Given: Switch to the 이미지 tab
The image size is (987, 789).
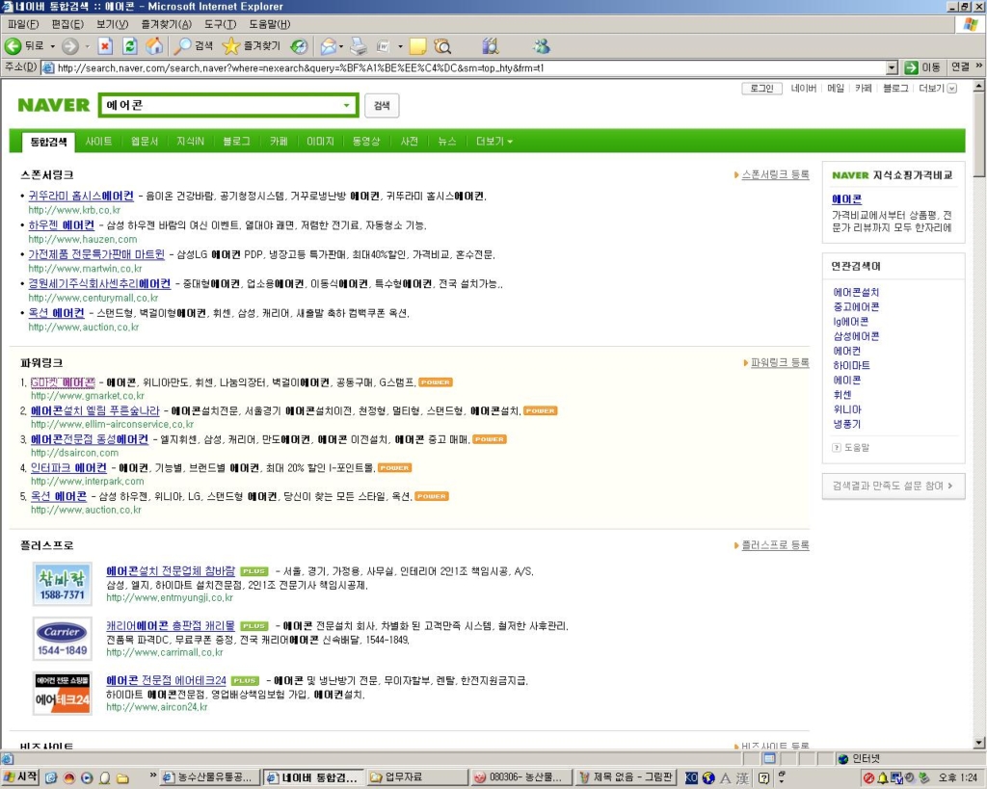Looking at the screenshot, I should [320, 142].
